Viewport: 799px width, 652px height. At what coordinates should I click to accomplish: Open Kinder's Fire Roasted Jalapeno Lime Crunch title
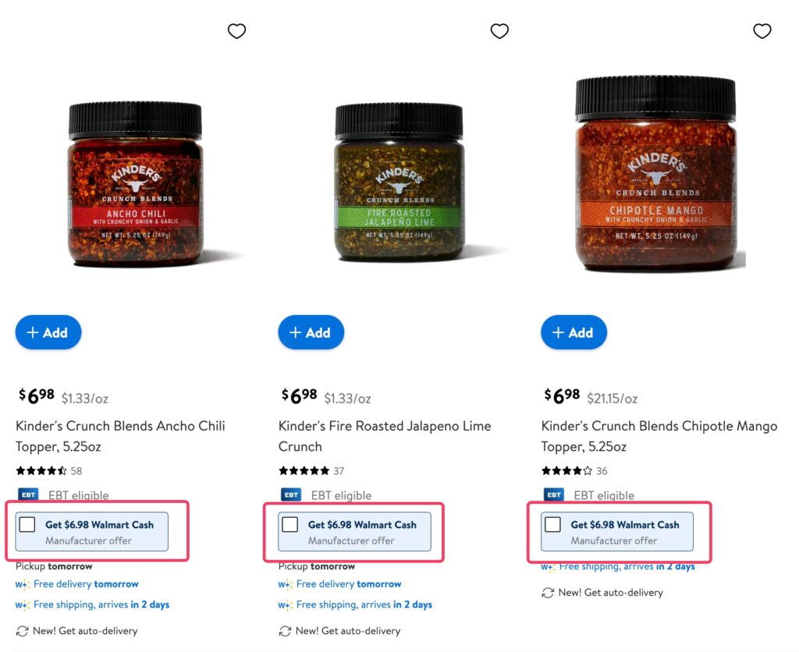click(x=385, y=436)
